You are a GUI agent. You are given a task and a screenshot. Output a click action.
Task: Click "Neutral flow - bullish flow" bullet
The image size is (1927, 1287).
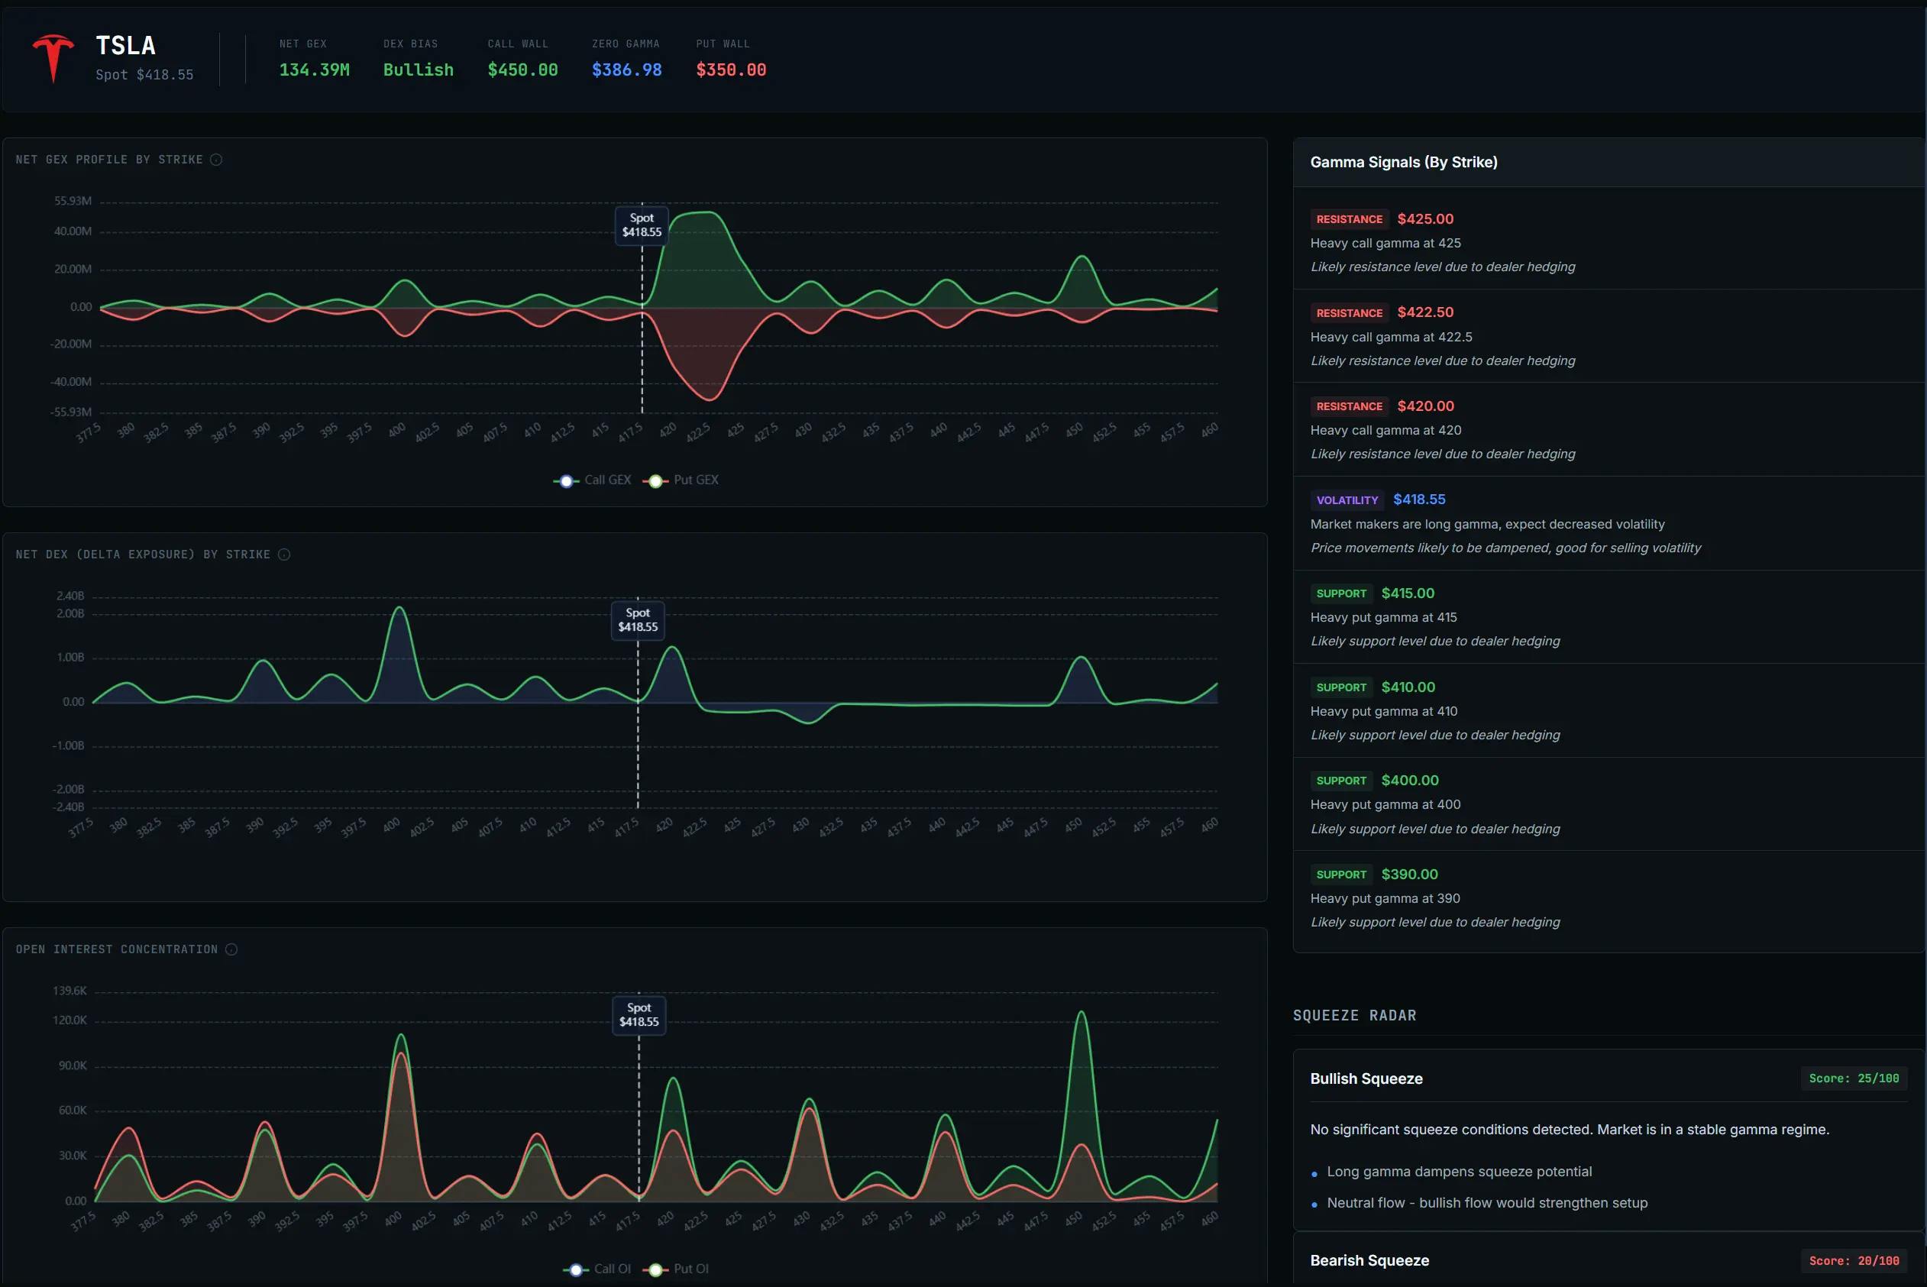[x=1487, y=1203]
